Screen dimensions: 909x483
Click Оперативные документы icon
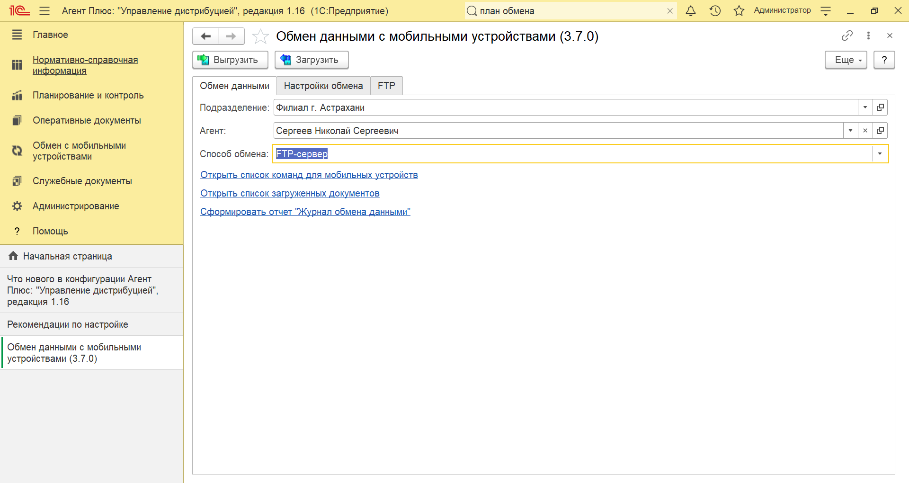[17, 120]
